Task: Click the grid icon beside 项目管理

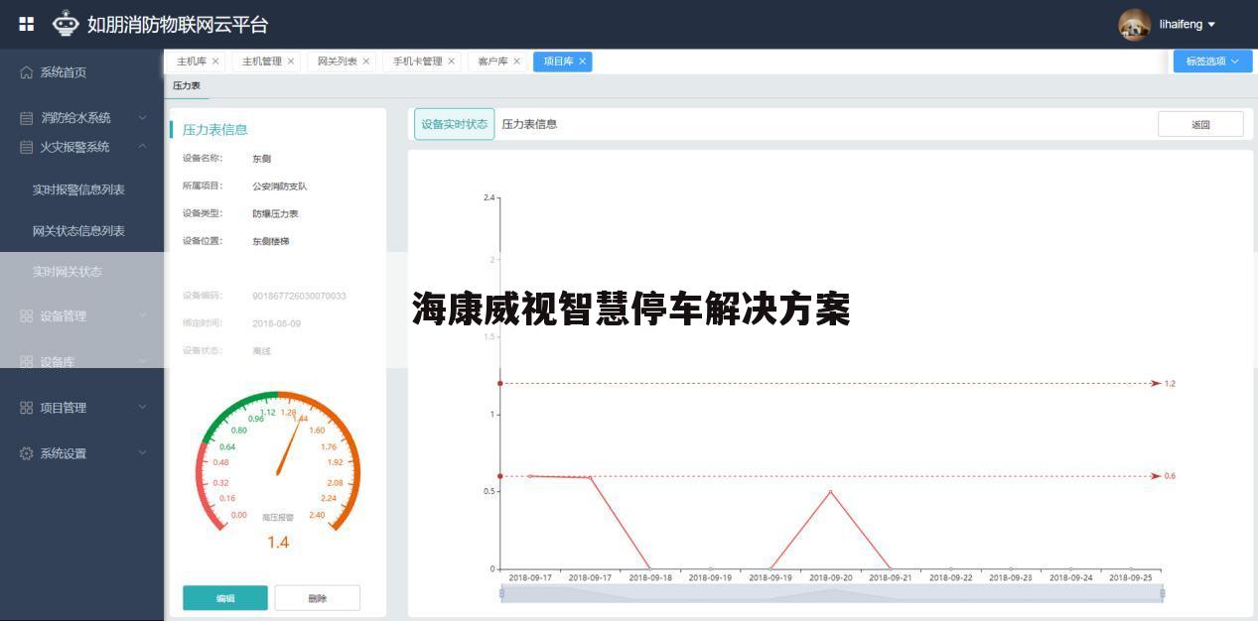Action: pos(27,408)
